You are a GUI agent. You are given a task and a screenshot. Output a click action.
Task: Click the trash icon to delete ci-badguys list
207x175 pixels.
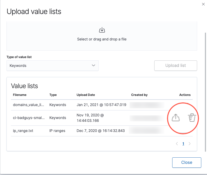[191, 118]
